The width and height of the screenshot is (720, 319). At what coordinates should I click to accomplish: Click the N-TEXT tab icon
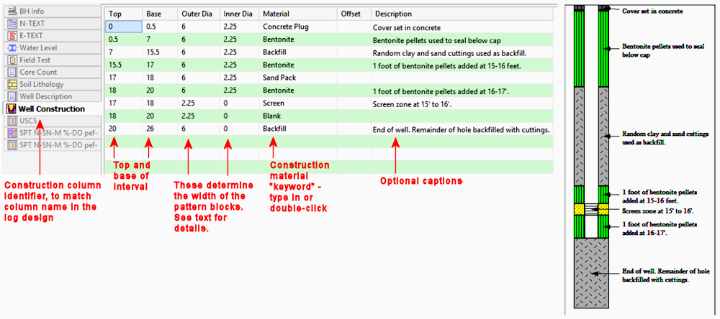point(13,24)
